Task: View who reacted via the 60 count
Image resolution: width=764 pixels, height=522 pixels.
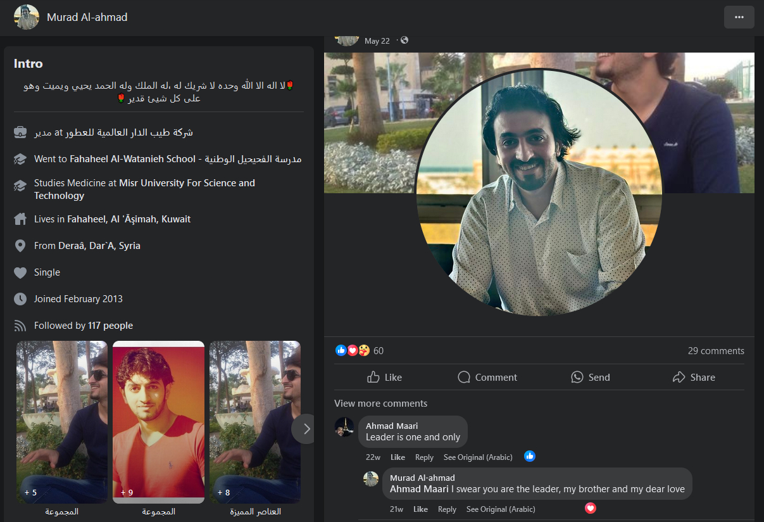Action: [379, 351]
